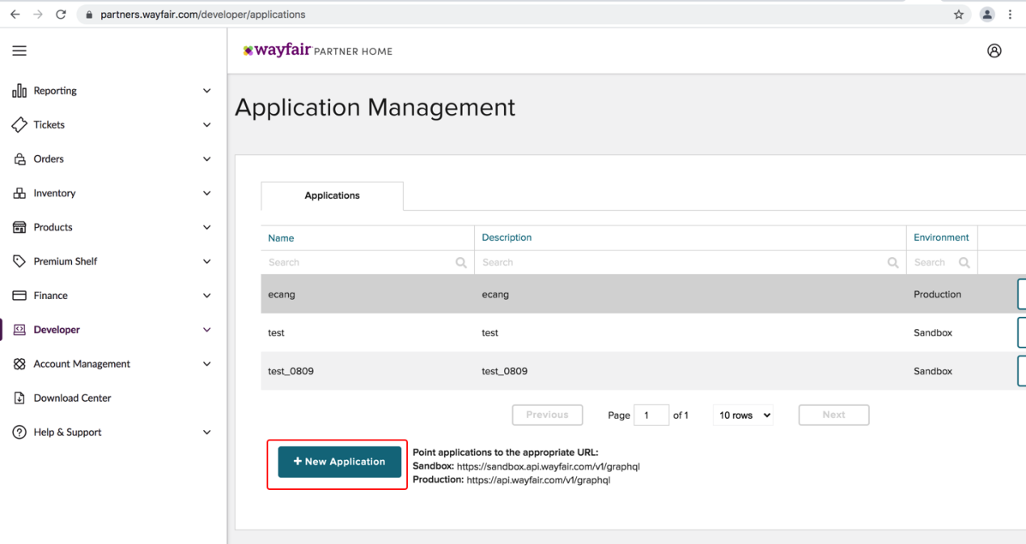Click the Download Center file icon
Image resolution: width=1026 pixels, height=544 pixels.
coord(19,398)
